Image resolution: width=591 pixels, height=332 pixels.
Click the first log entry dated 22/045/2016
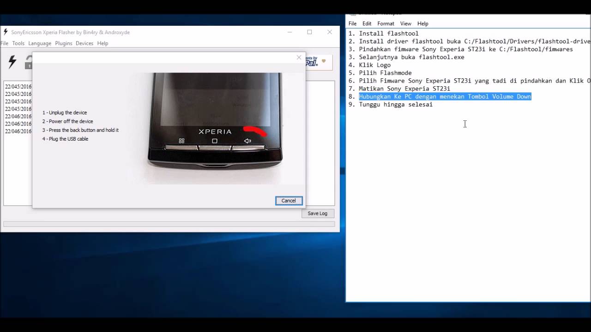pos(18,87)
